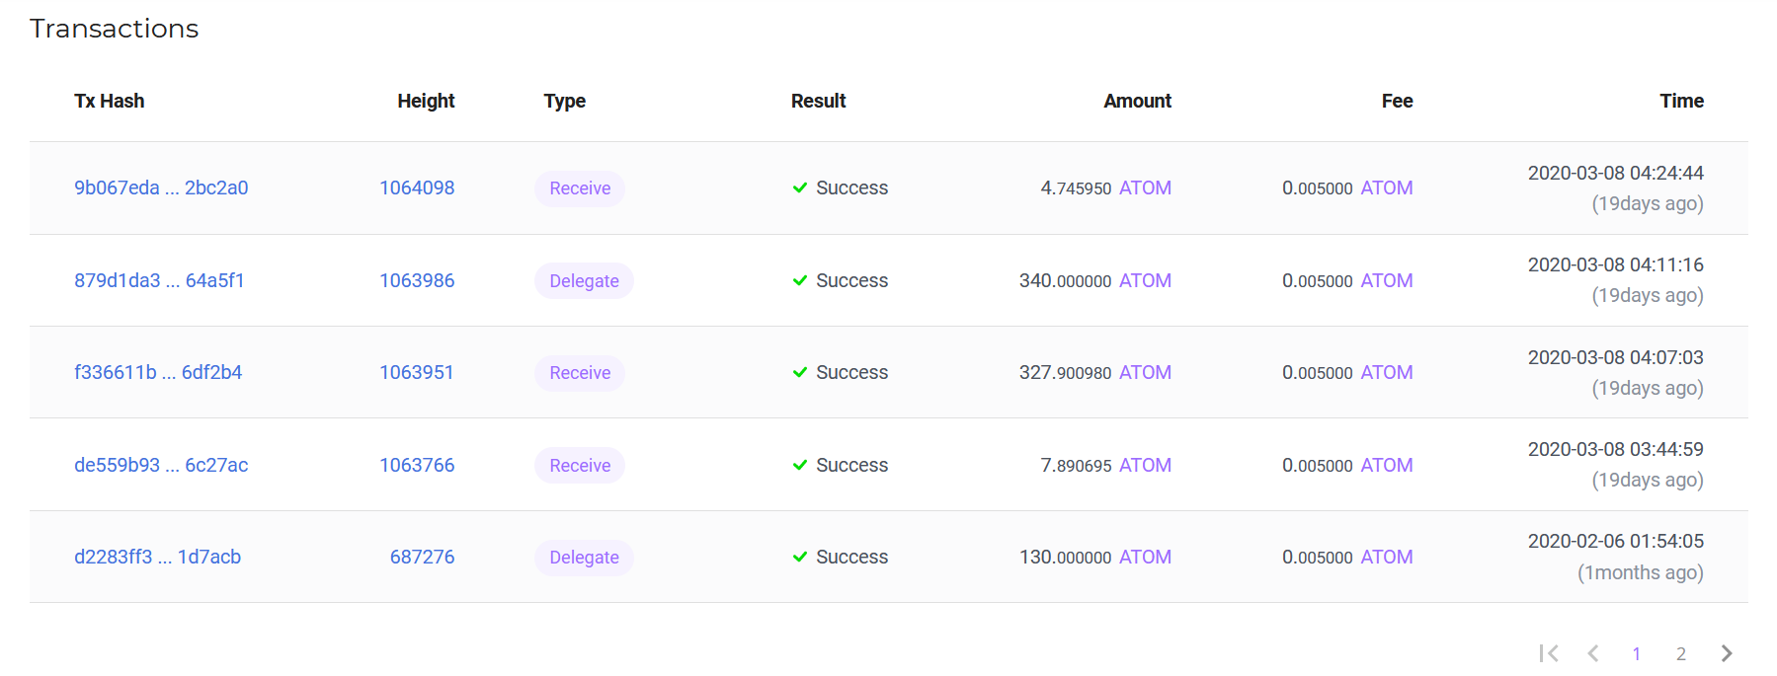This screenshot has height=676, width=1777.
Task: Click fee value 0.005000 in f336611b row
Action: click(1317, 372)
